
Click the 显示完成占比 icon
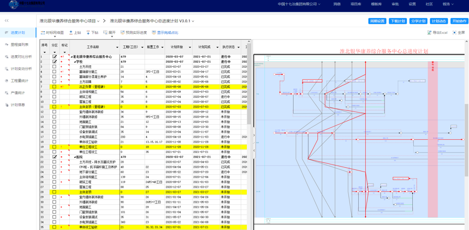pyautogui.click(x=154, y=33)
